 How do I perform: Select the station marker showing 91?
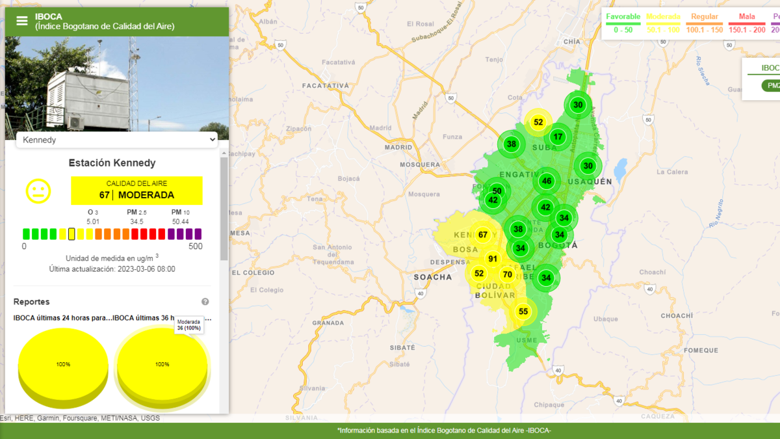click(493, 259)
